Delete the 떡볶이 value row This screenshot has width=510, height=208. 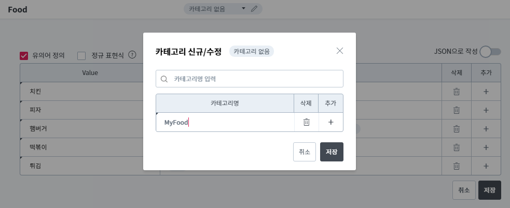pyautogui.click(x=457, y=147)
